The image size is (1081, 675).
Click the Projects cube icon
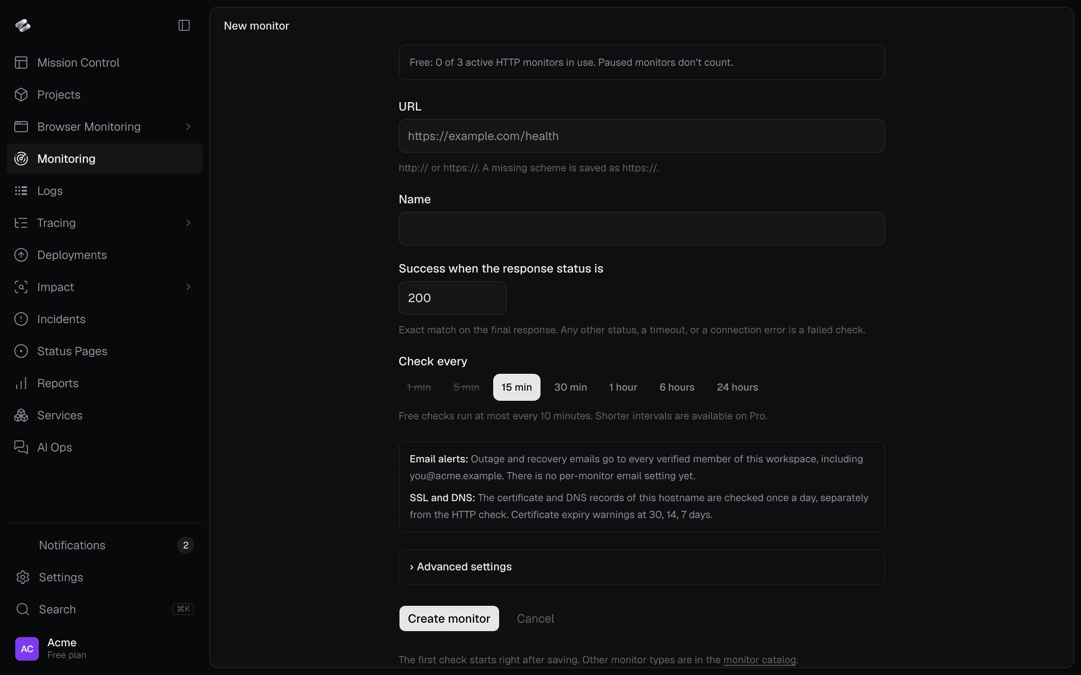click(21, 94)
